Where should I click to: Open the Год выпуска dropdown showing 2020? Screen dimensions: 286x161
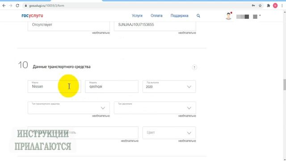point(169,86)
